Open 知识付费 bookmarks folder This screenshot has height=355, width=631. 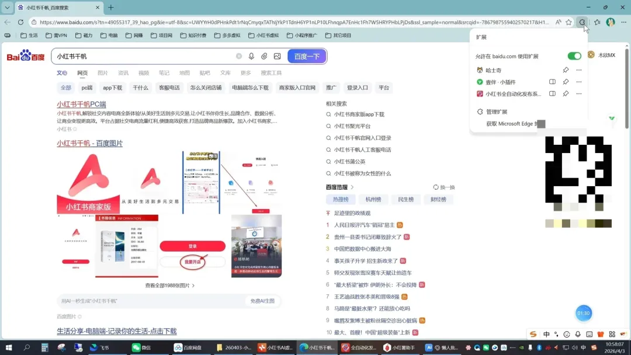[x=193, y=36]
